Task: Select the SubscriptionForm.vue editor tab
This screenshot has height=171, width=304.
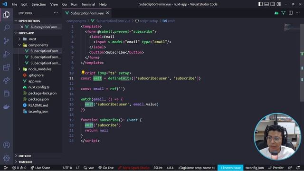Action: [x=87, y=13]
